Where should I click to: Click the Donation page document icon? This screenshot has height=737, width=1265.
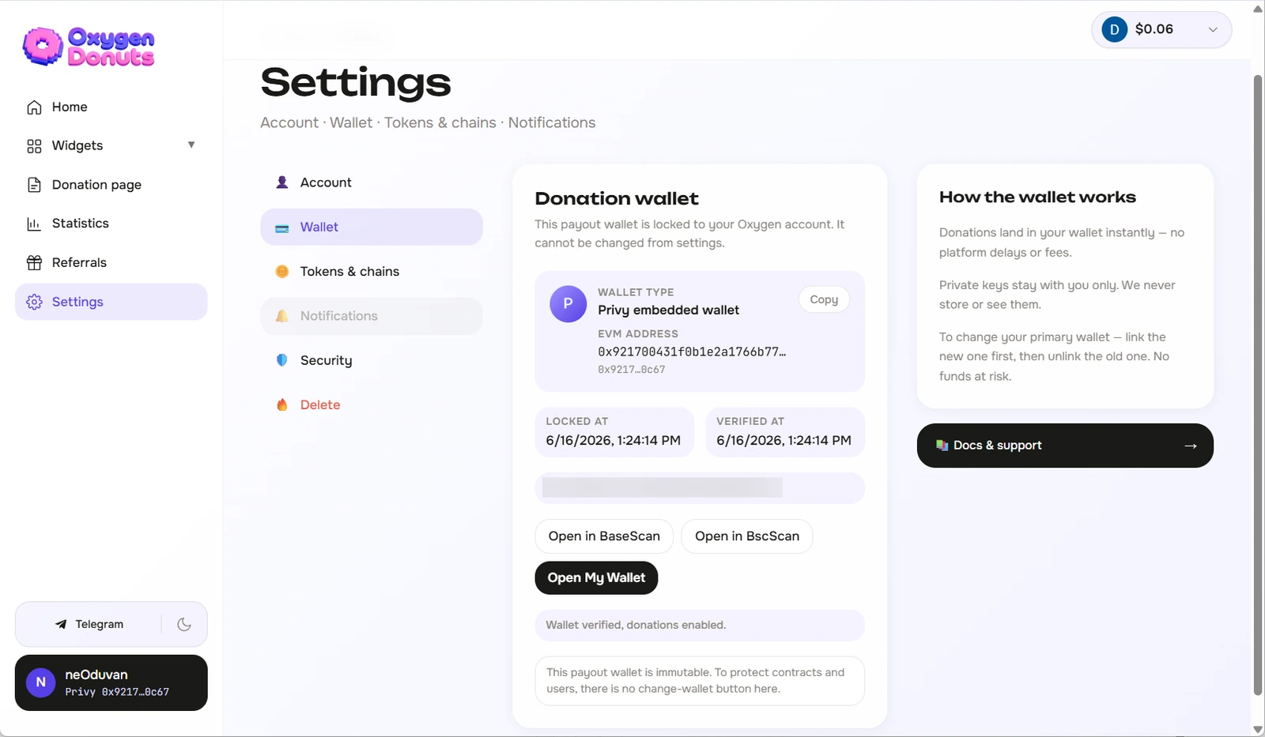point(34,185)
